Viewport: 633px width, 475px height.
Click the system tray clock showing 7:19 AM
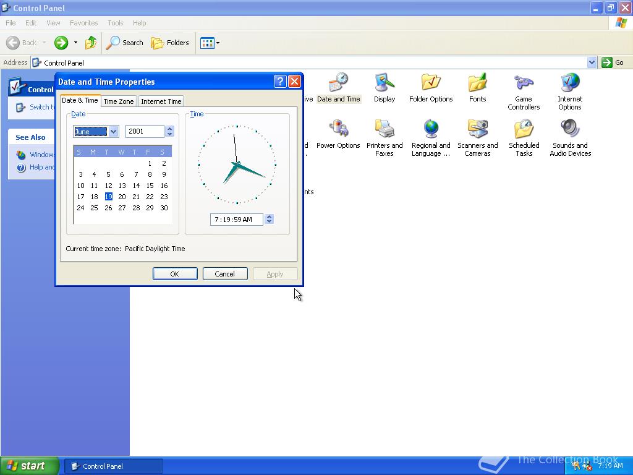pyautogui.click(x=610, y=466)
